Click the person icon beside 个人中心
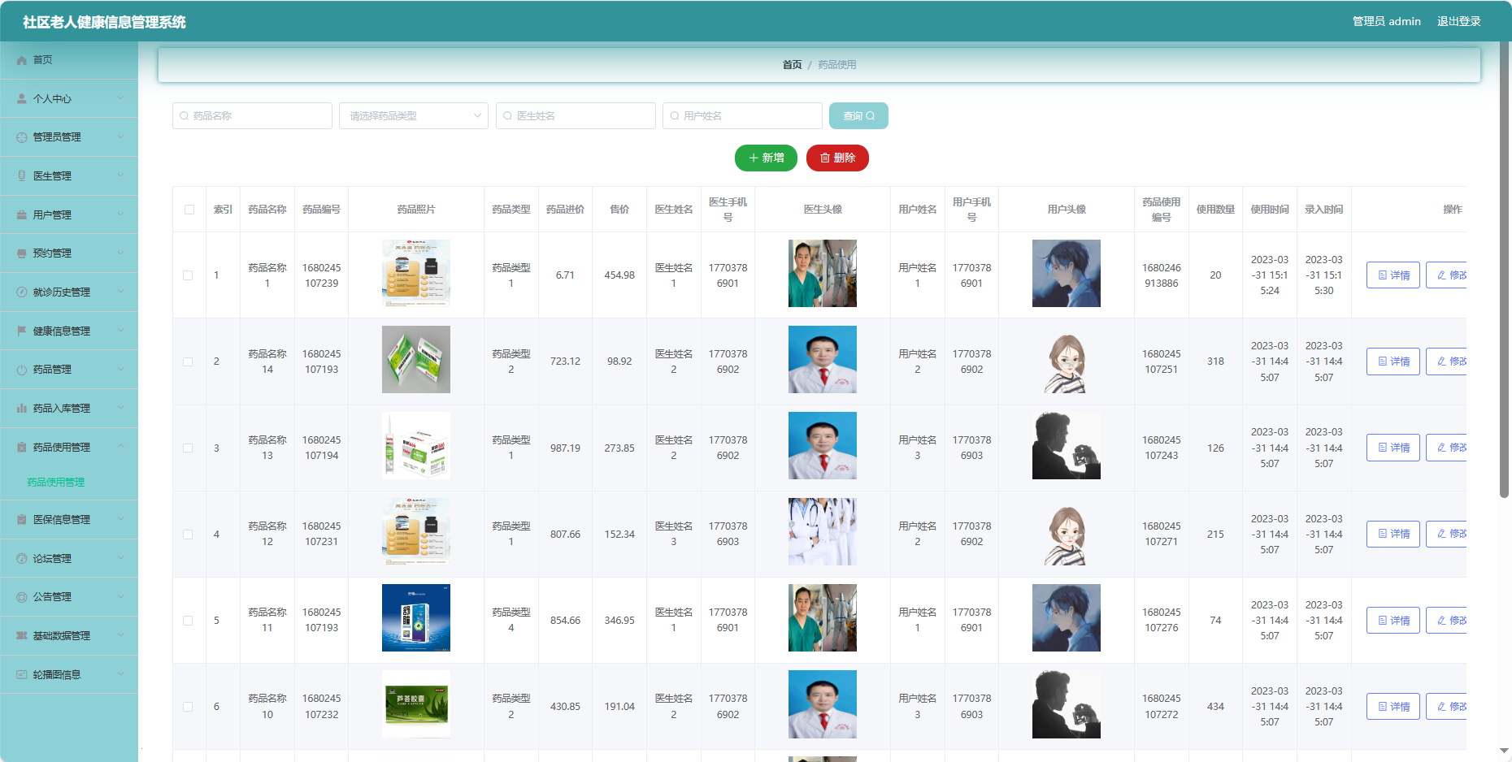1512x762 pixels. (x=22, y=99)
